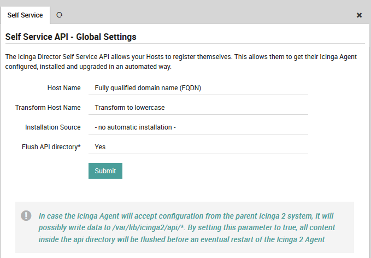Click the Installation Source label
The height and width of the screenshot is (258, 371).
click(x=52, y=127)
